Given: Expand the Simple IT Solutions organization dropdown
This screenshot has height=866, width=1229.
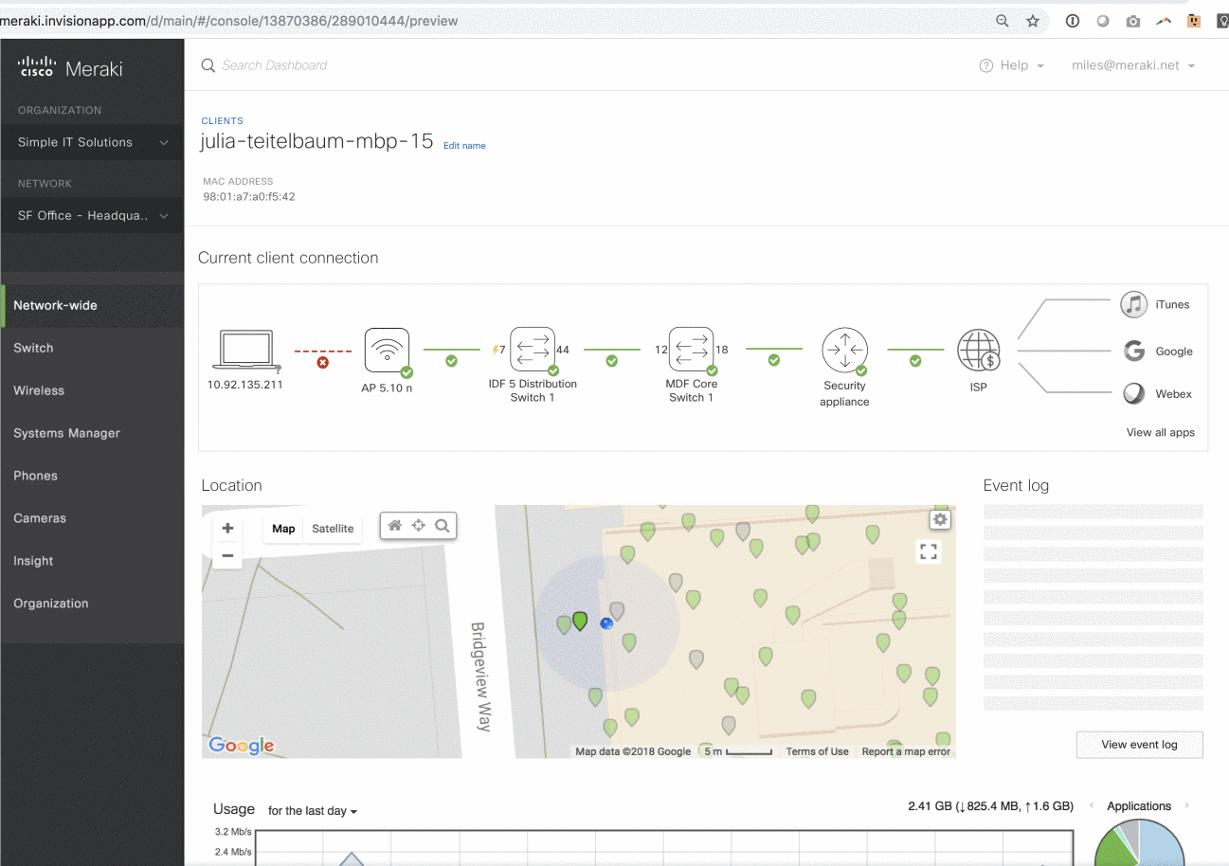Looking at the screenshot, I should click(x=92, y=142).
